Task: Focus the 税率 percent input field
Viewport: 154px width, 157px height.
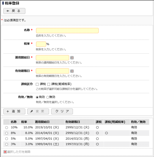Action: [x=41, y=44]
